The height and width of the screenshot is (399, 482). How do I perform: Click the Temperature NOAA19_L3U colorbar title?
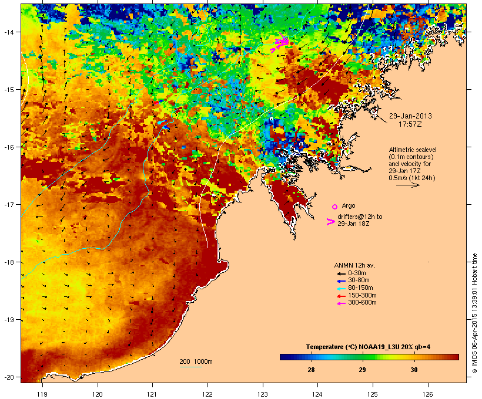coord(368,347)
